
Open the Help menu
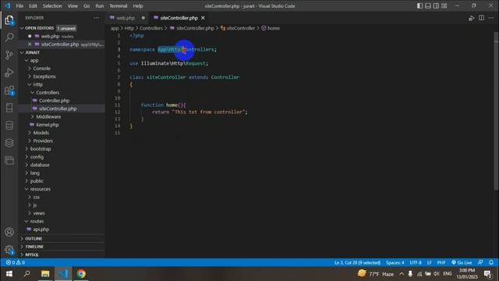point(138,5)
